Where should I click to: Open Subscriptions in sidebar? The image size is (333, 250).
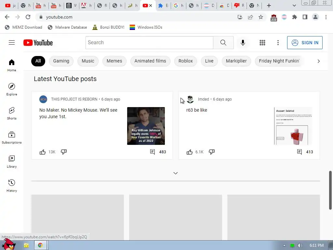pos(12,138)
